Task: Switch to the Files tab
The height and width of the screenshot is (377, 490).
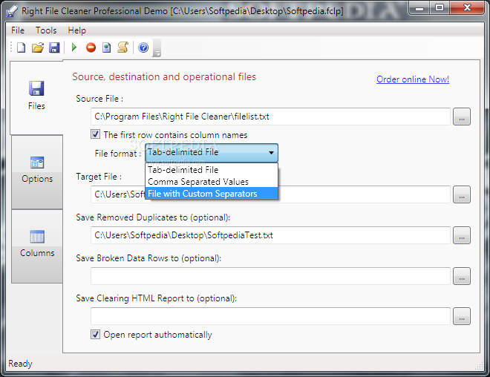Action: (x=36, y=98)
